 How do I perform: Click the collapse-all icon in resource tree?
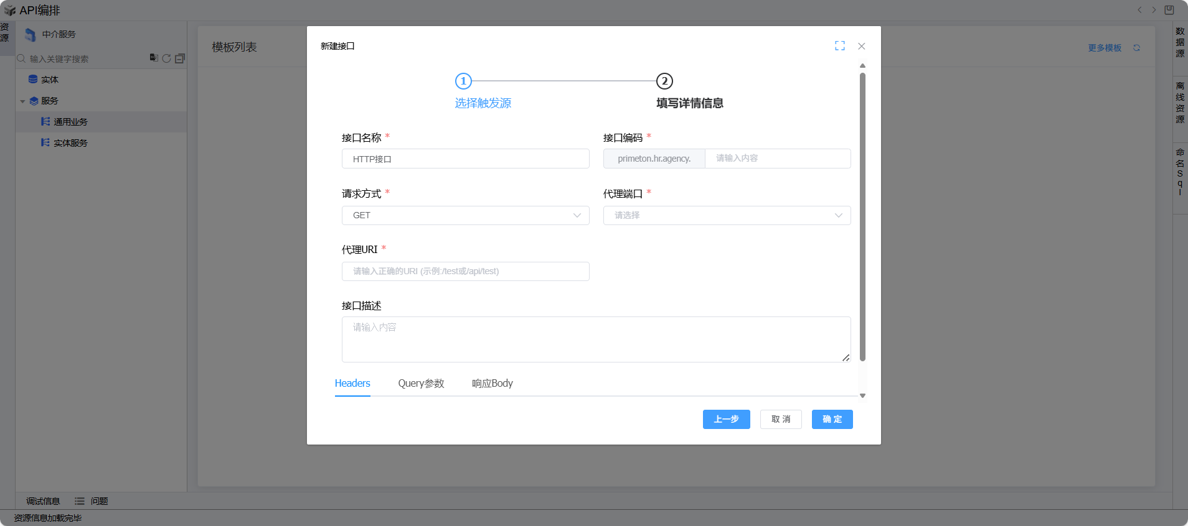180,58
